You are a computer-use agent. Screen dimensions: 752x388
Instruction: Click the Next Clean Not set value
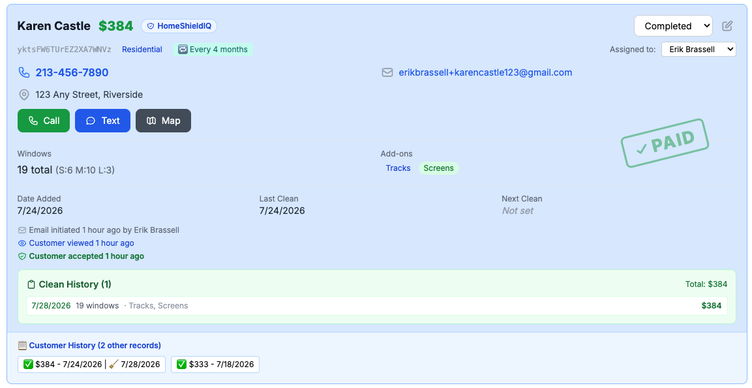[x=517, y=211]
